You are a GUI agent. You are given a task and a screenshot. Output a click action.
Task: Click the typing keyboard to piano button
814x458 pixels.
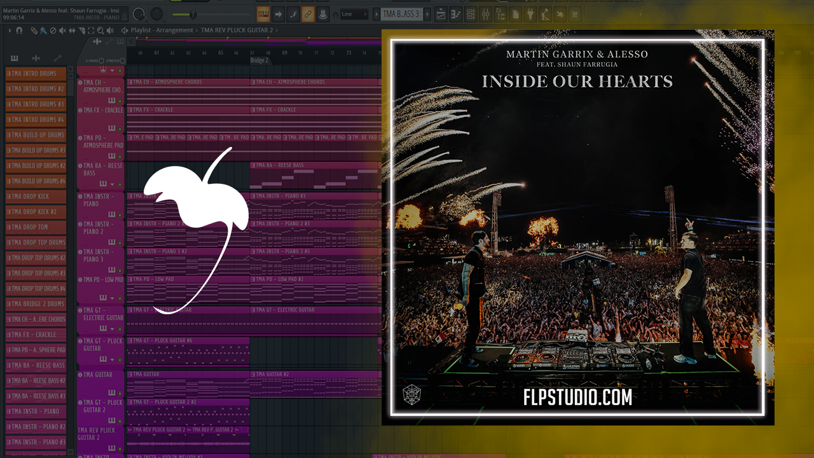[263, 14]
